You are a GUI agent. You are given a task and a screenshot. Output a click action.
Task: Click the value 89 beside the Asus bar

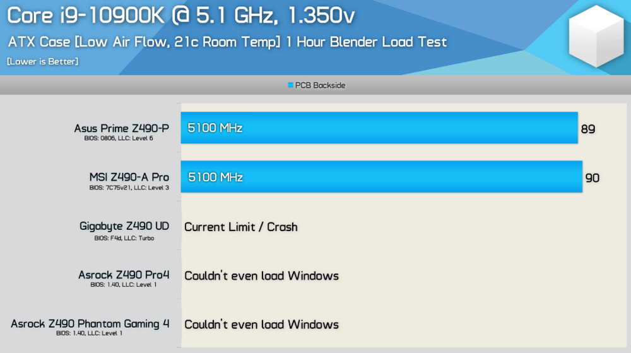click(588, 129)
